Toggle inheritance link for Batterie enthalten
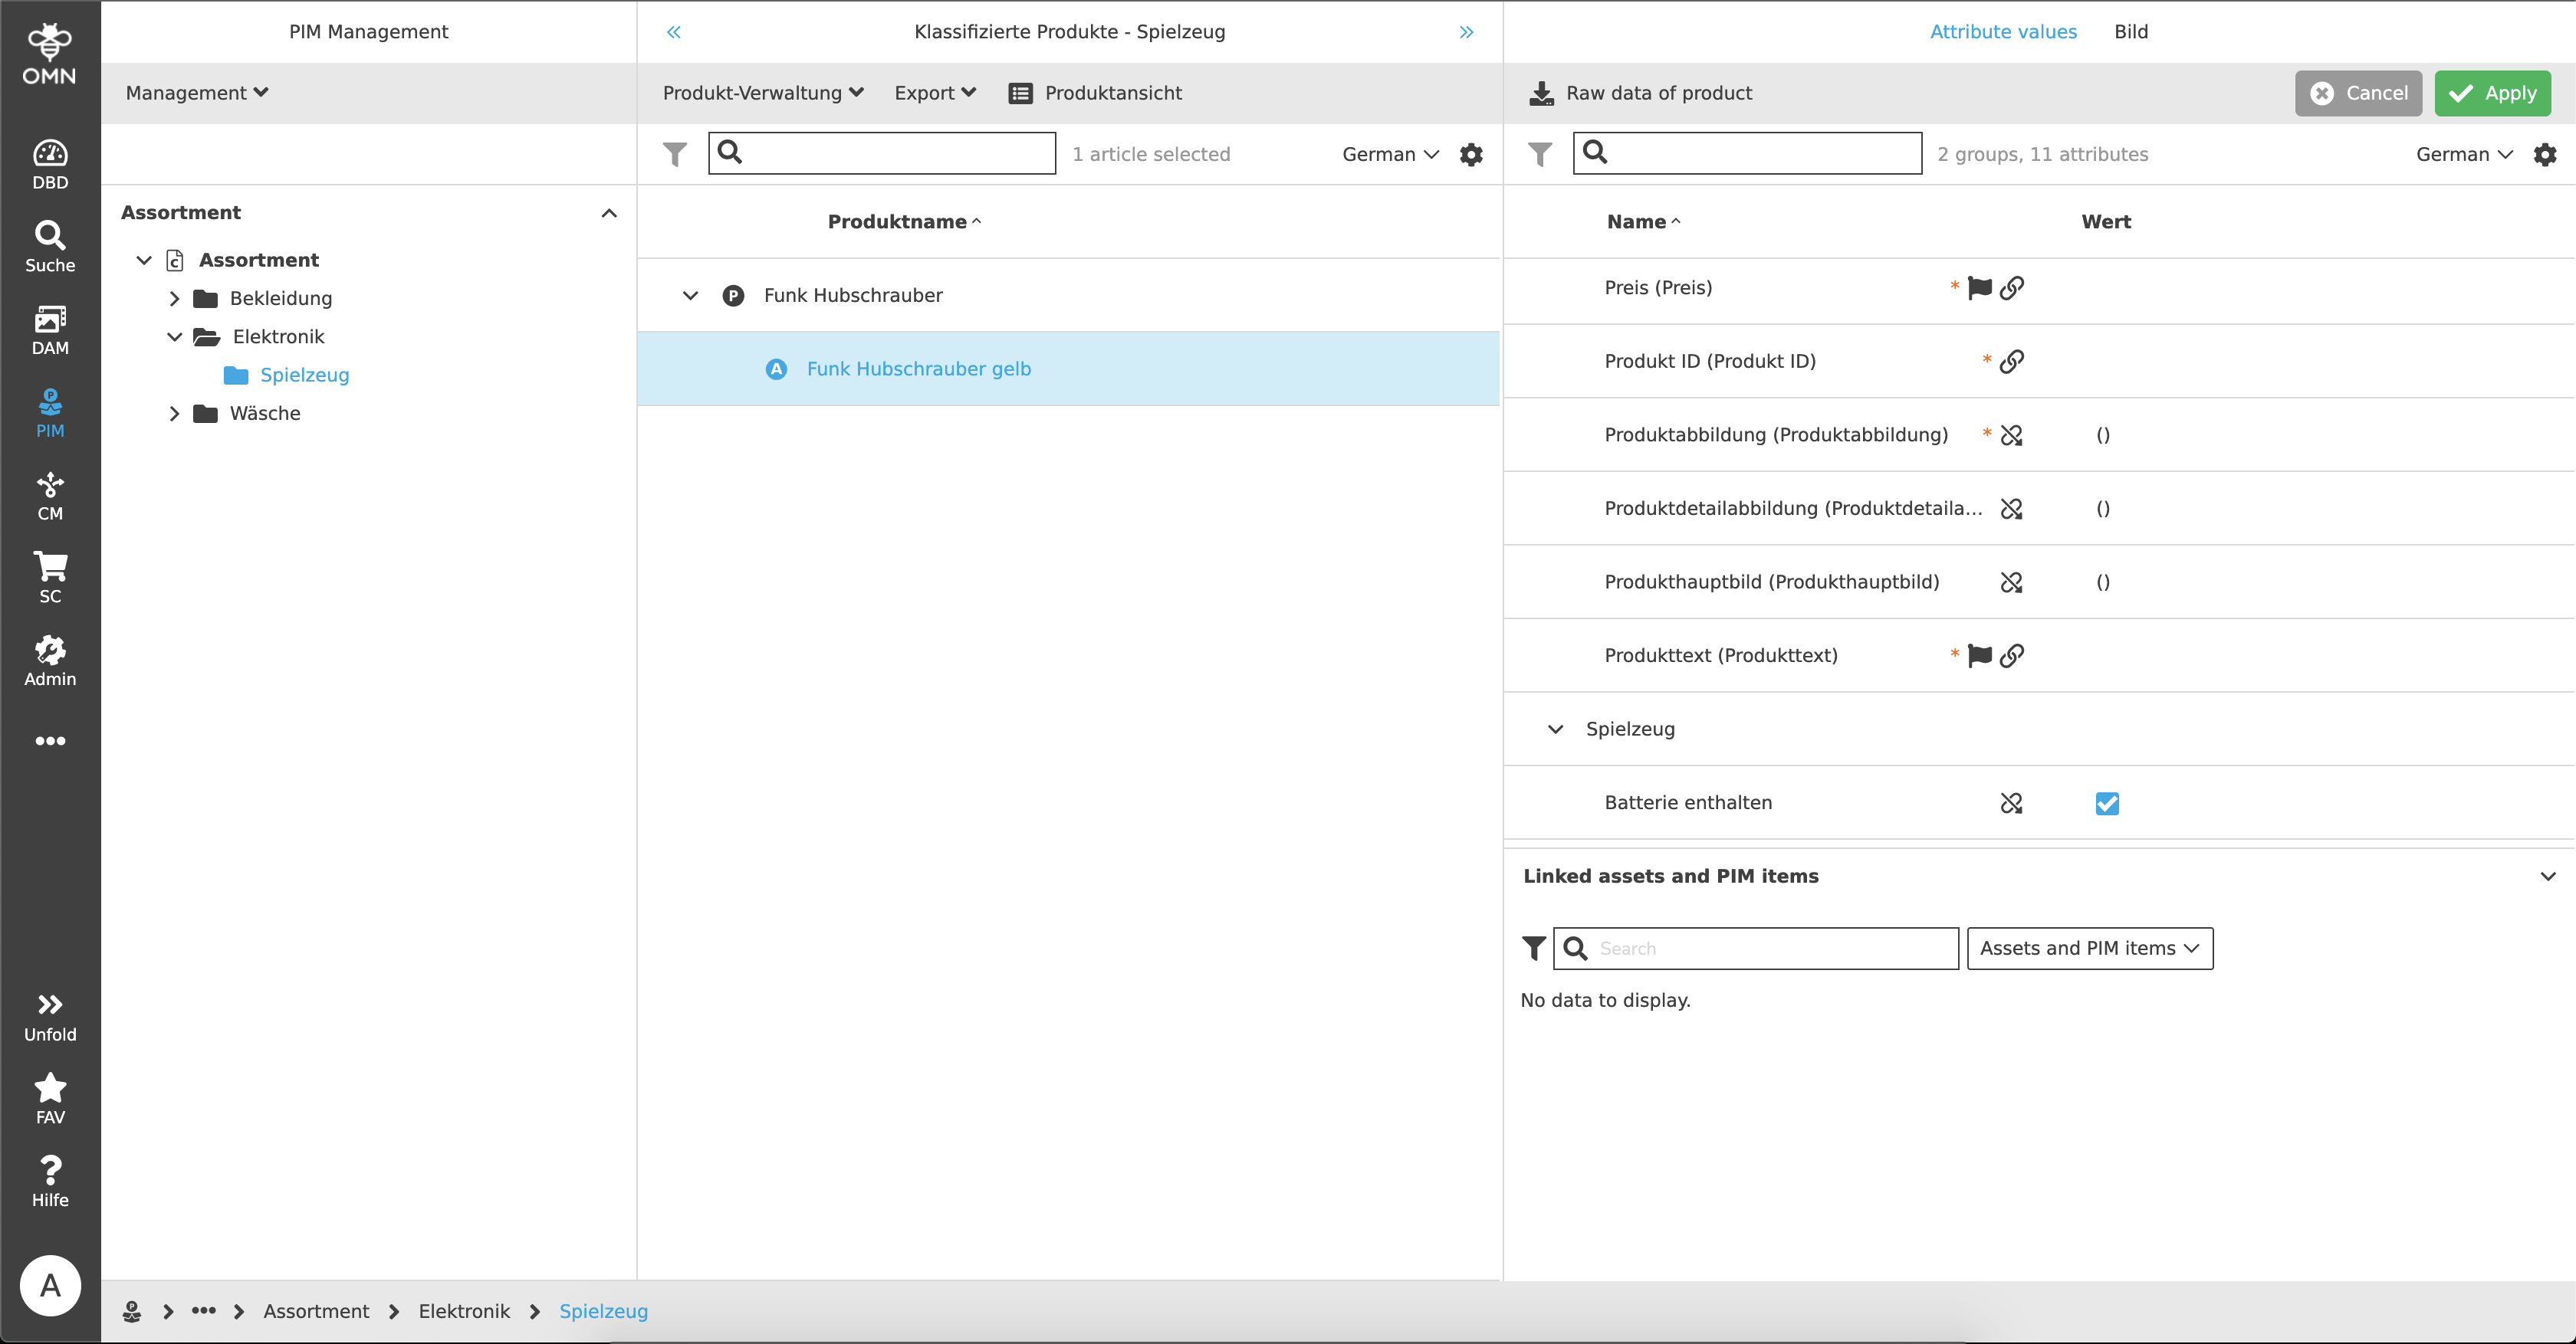The height and width of the screenshot is (1344, 2576). (2011, 803)
